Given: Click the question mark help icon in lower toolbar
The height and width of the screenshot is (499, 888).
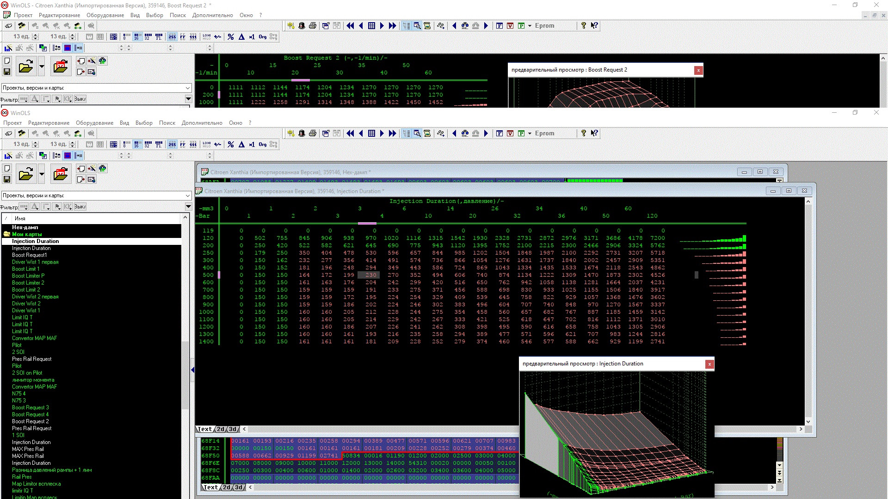Looking at the screenshot, I should [584, 134].
